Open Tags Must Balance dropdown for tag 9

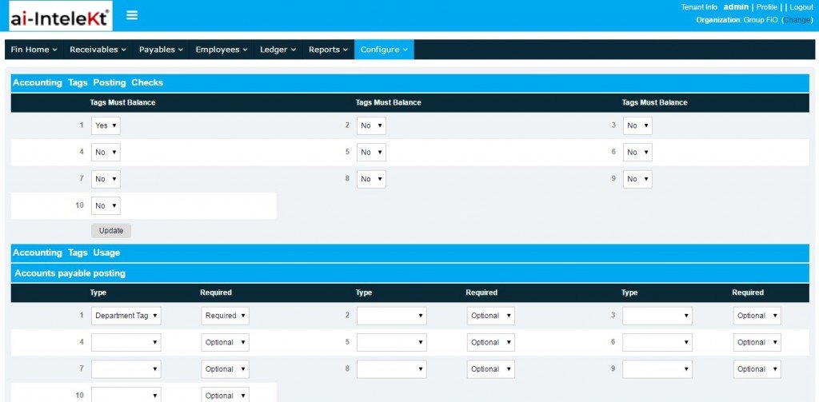[x=637, y=179]
